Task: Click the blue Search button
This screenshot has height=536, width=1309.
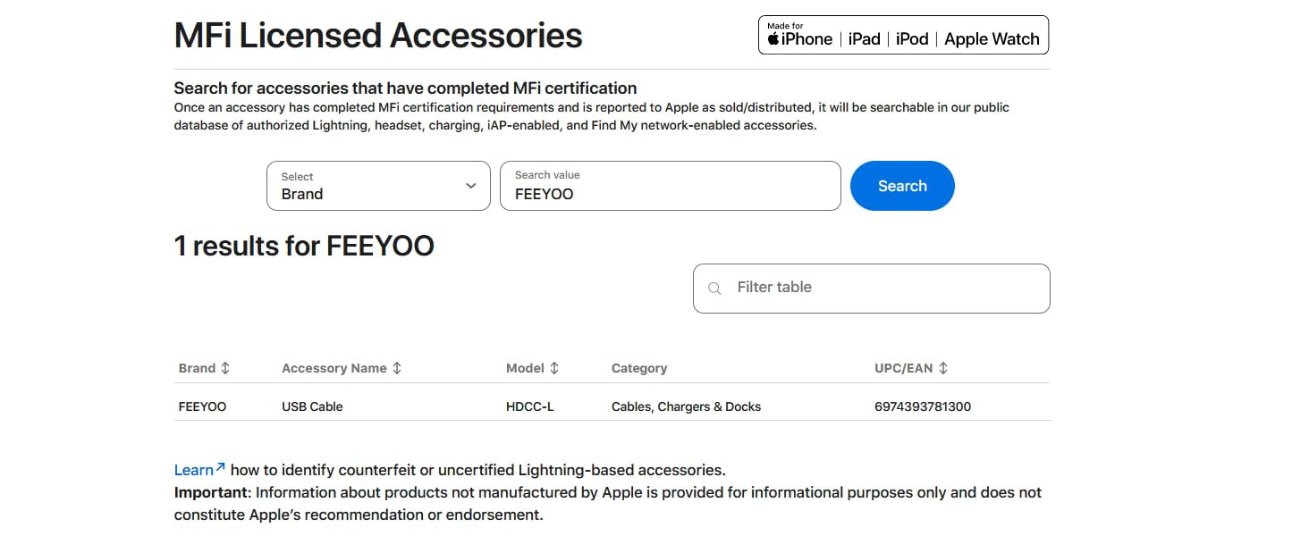Action: pyautogui.click(x=902, y=186)
